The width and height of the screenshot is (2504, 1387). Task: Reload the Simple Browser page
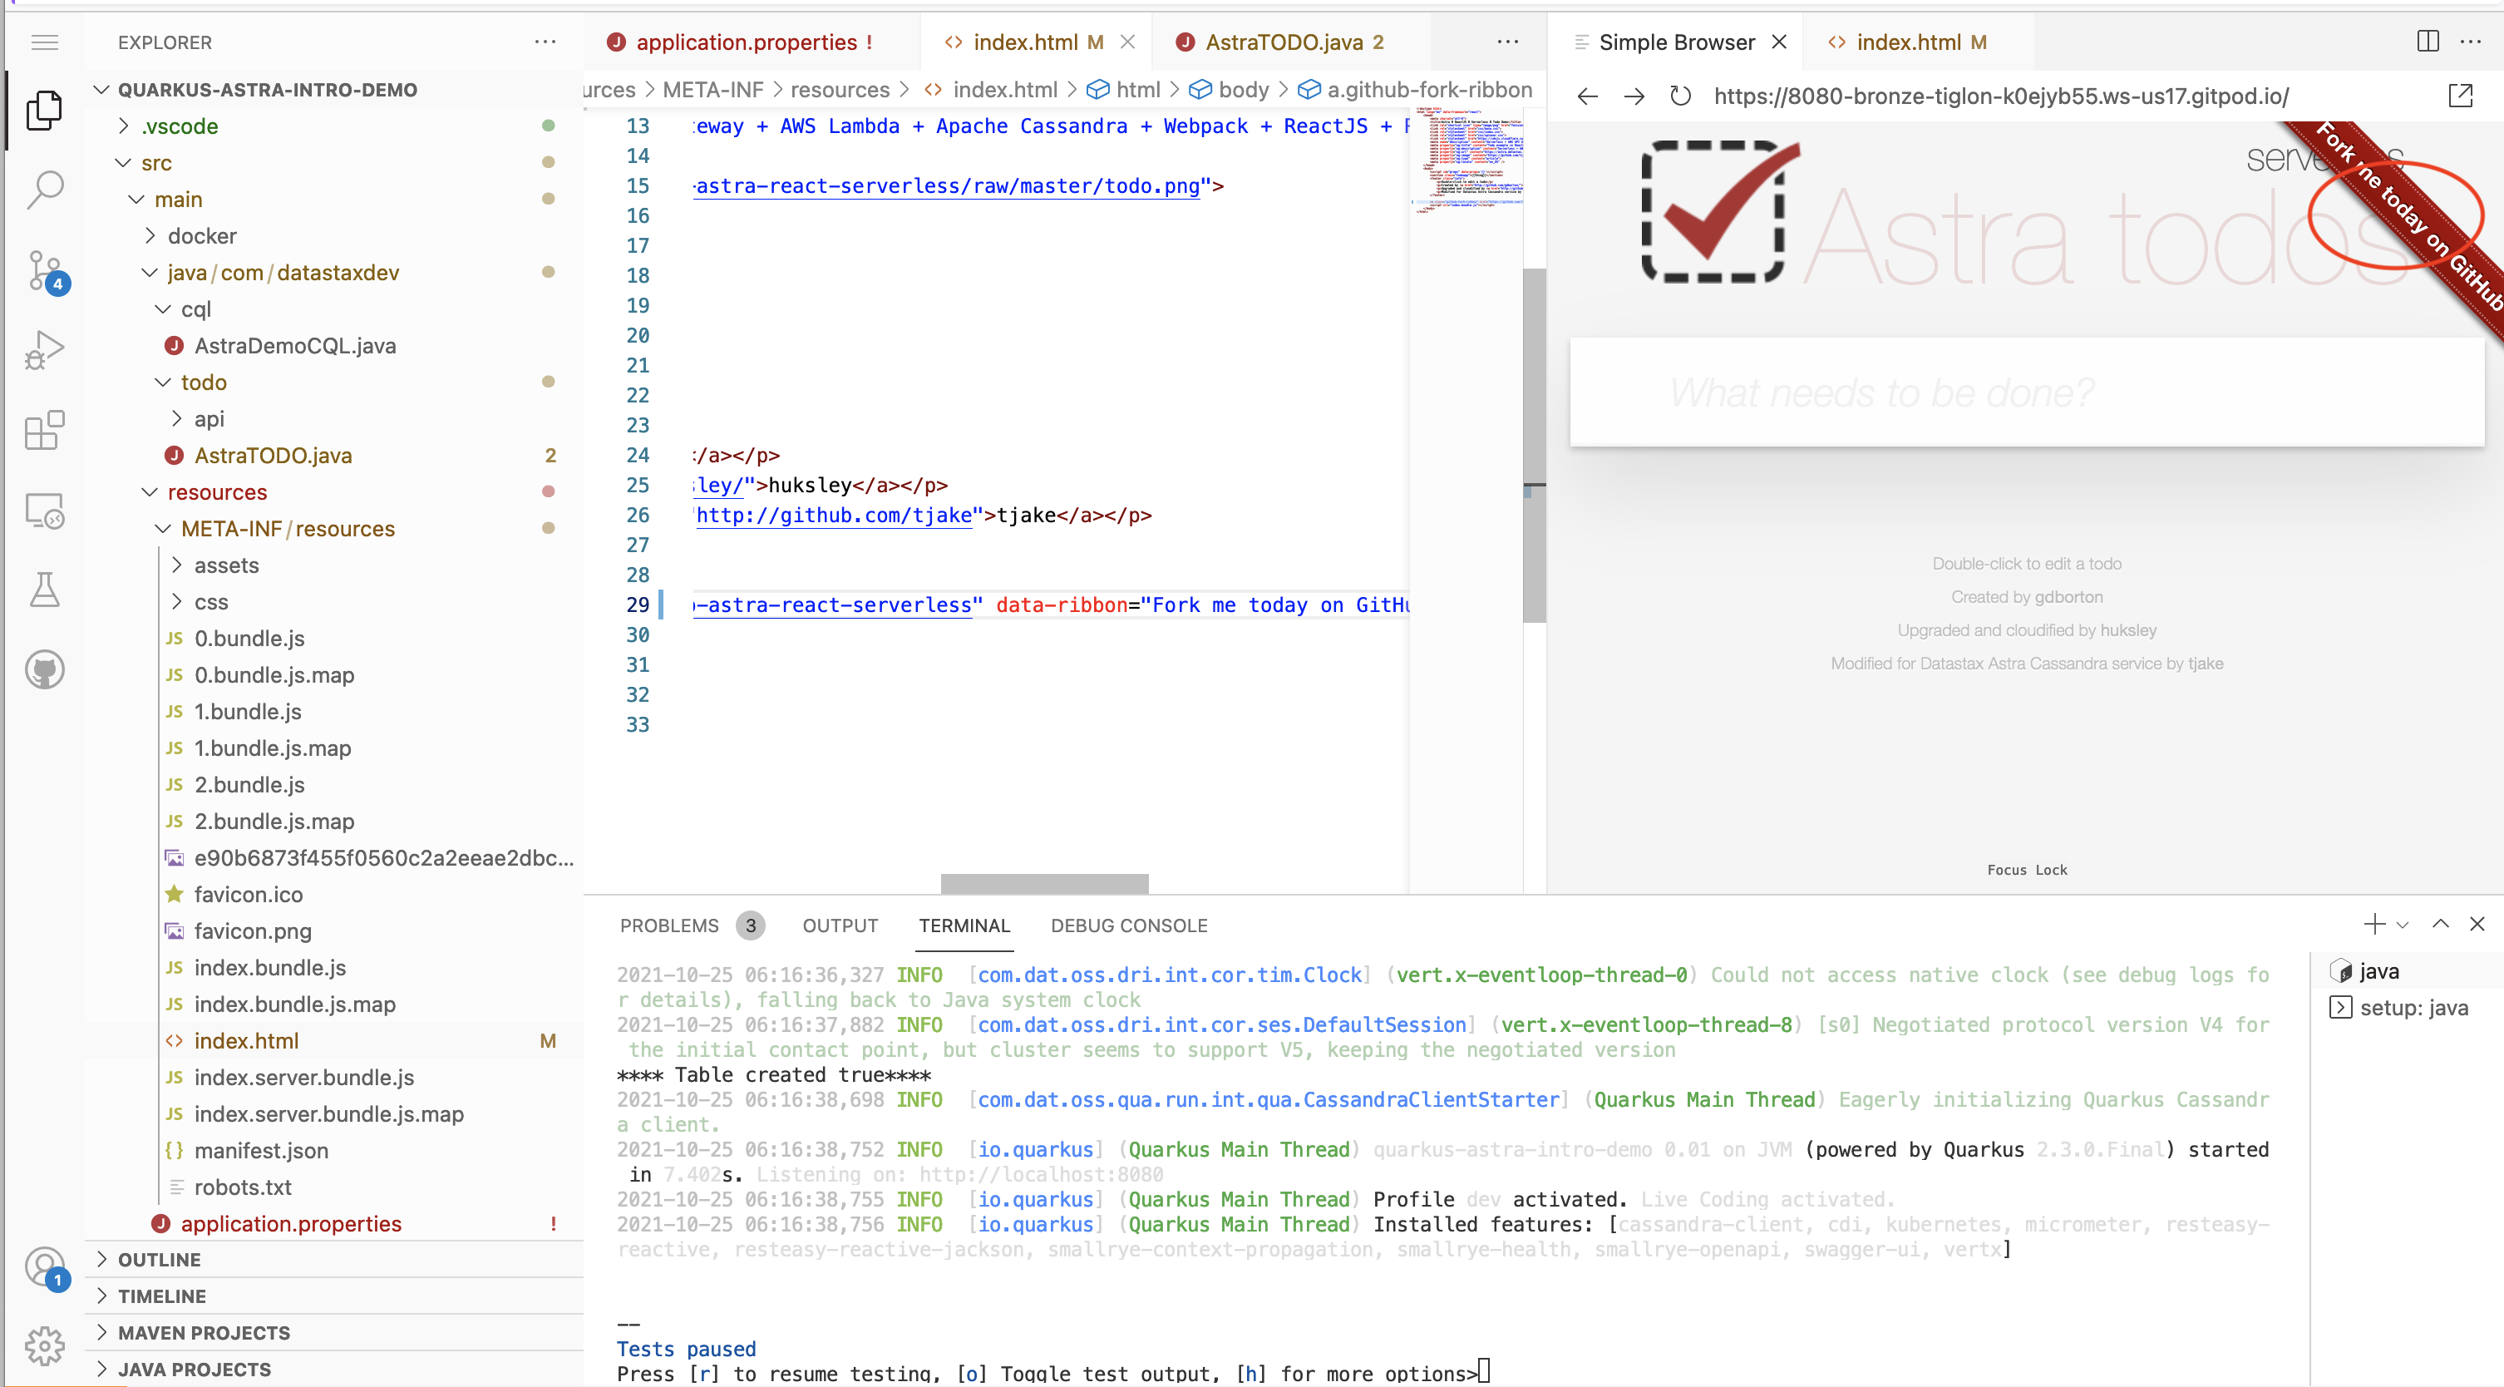(1679, 96)
